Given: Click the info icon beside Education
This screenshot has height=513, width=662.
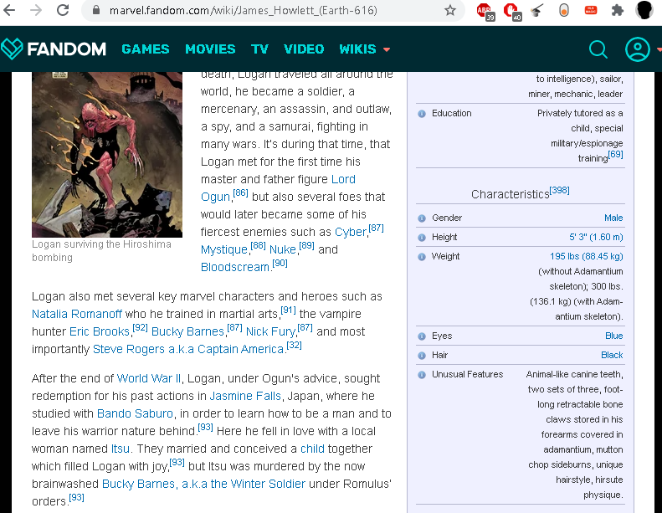Looking at the screenshot, I should (421, 114).
